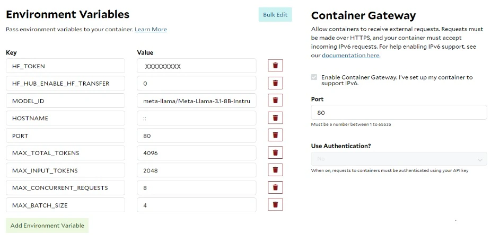Click the Bulk Edit button
491x235 pixels.
pos(275,15)
